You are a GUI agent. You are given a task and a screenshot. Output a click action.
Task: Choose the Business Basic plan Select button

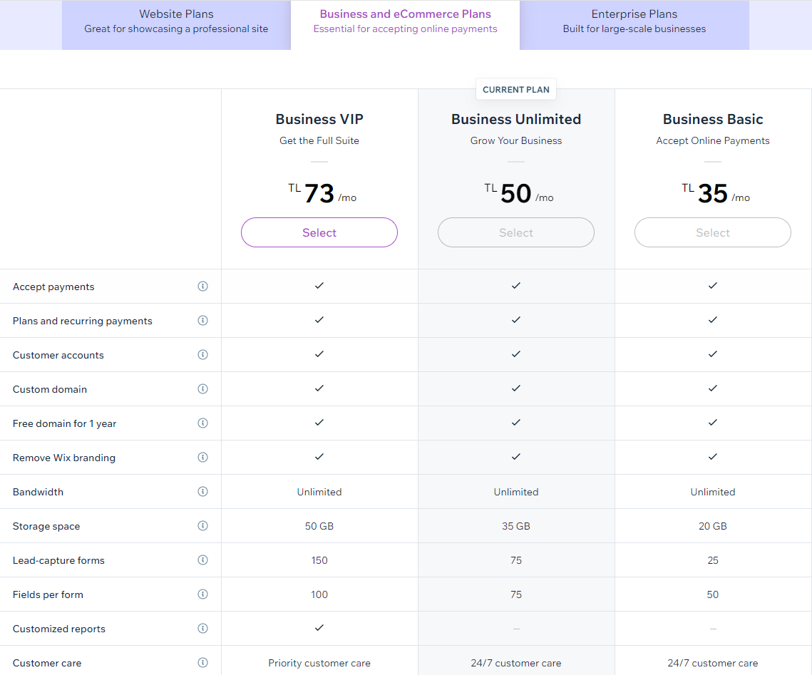pos(713,232)
